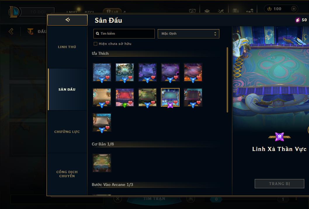Choose the last favorite arena in third row

(x=102, y=122)
